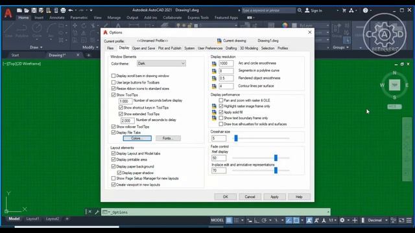Click the command line customize wrench icon
This screenshot has height=233, width=415.
coord(97,212)
